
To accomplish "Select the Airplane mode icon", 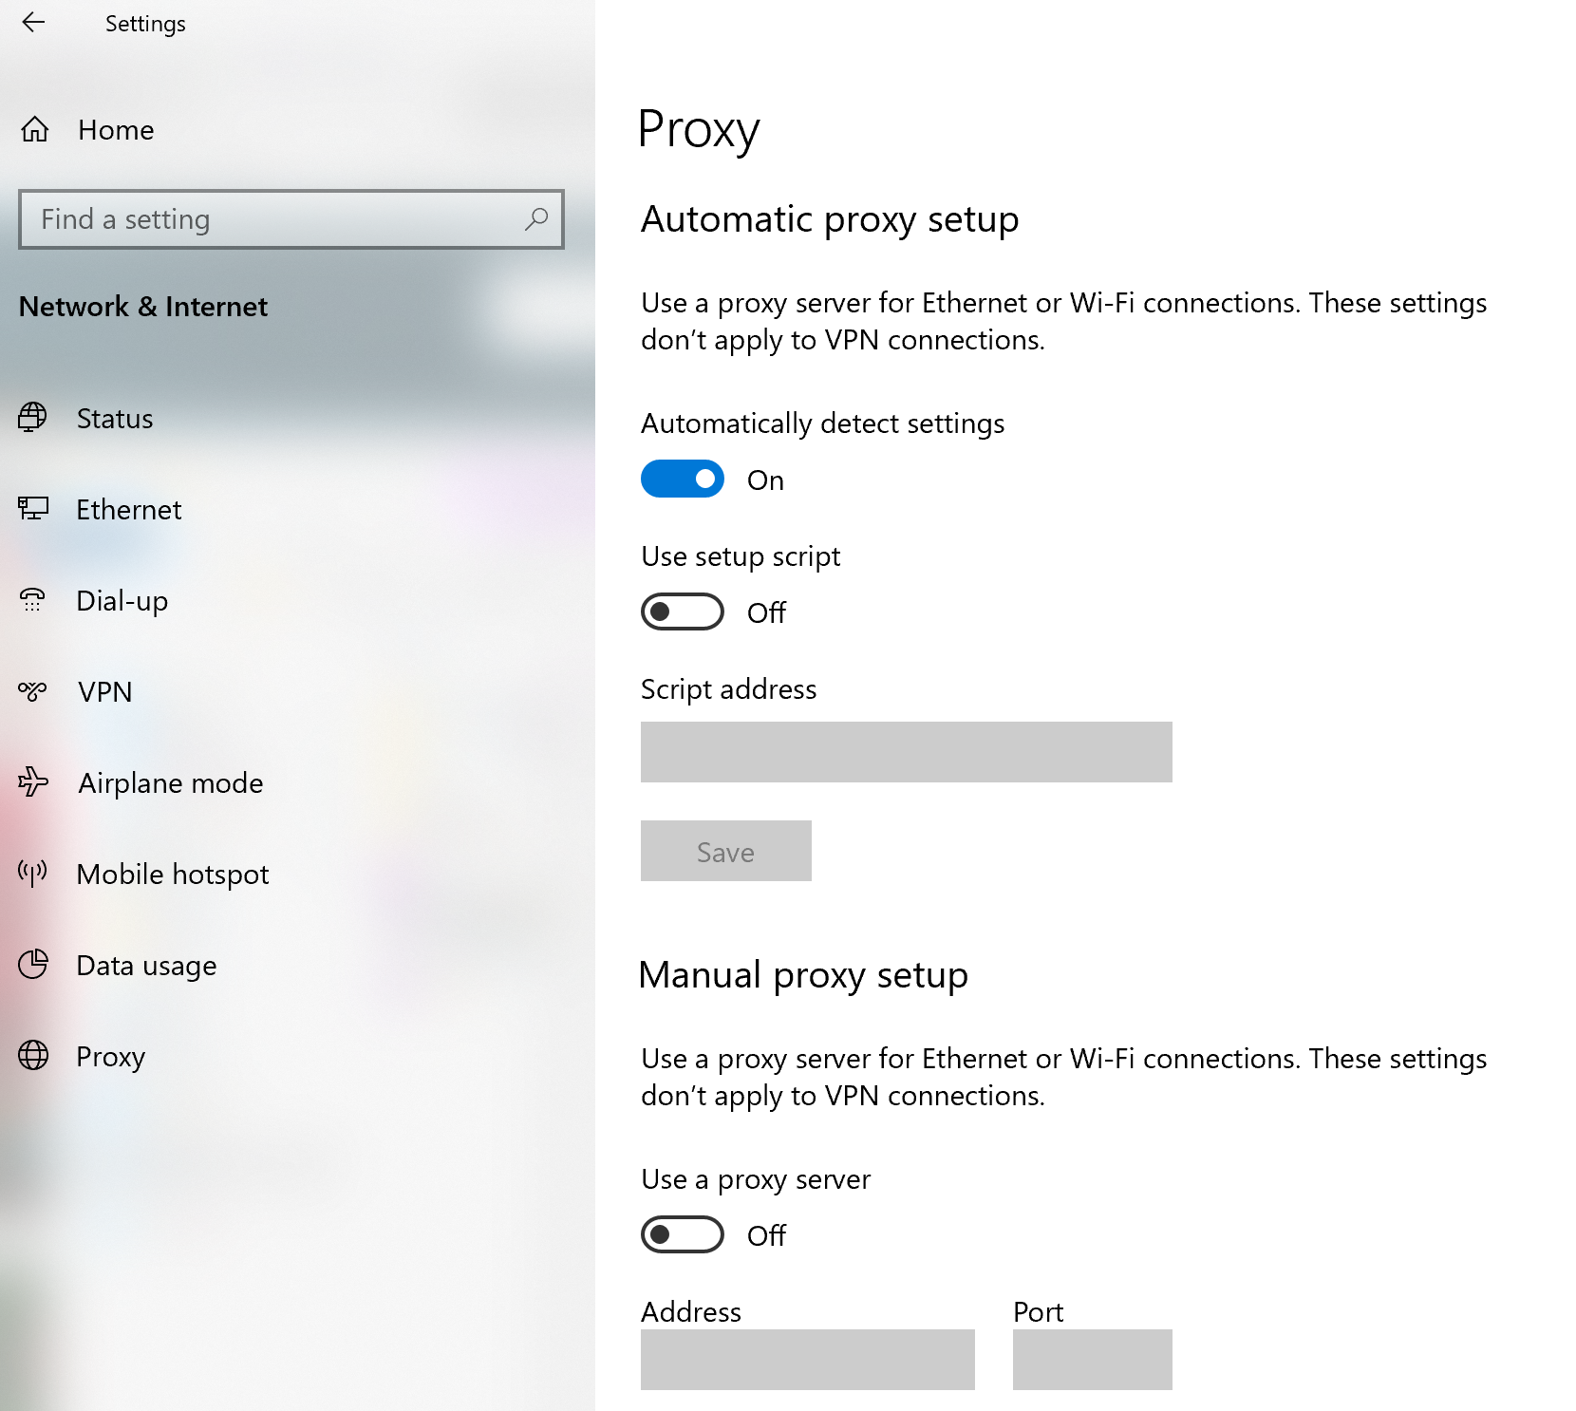I will coord(34,782).
